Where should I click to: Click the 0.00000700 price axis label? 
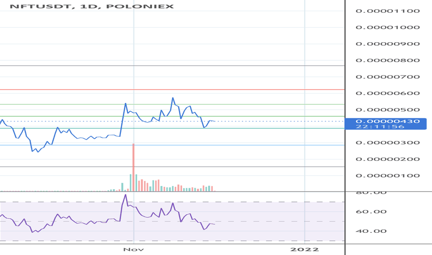point(388,77)
